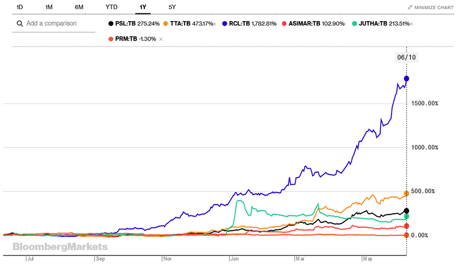Select the 1M time range tab
This screenshot has width=459, height=270.
pyautogui.click(x=49, y=7)
